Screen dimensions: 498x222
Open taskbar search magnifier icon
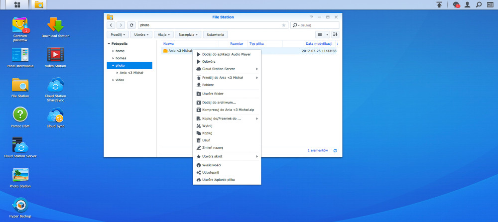tap(479, 4)
